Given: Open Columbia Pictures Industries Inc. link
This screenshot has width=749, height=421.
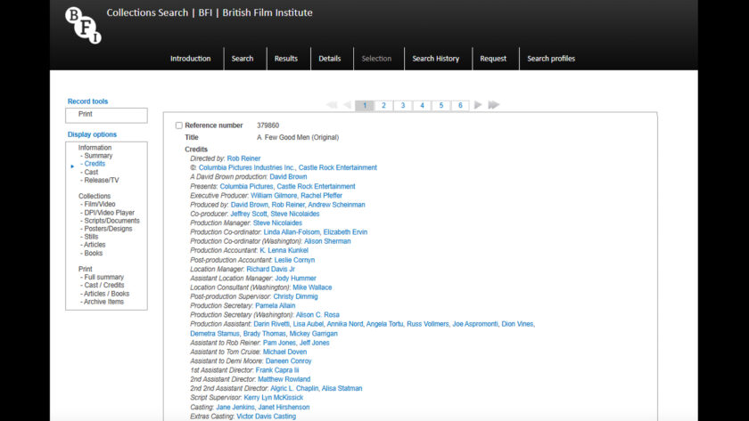Looking at the screenshot, I should (246, 167).
